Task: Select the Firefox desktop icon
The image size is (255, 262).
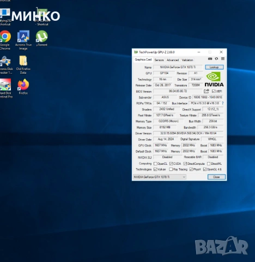Action: 23,87
